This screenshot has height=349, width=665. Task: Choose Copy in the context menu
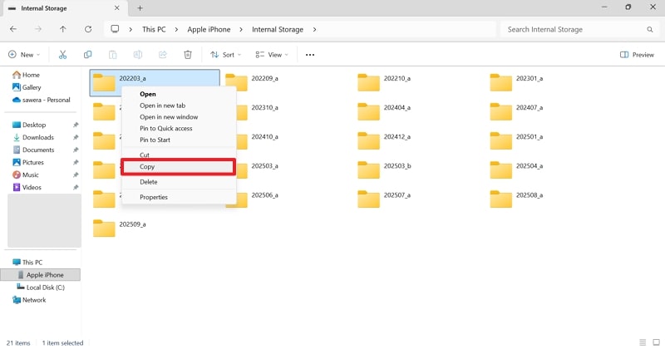(179, 167)
